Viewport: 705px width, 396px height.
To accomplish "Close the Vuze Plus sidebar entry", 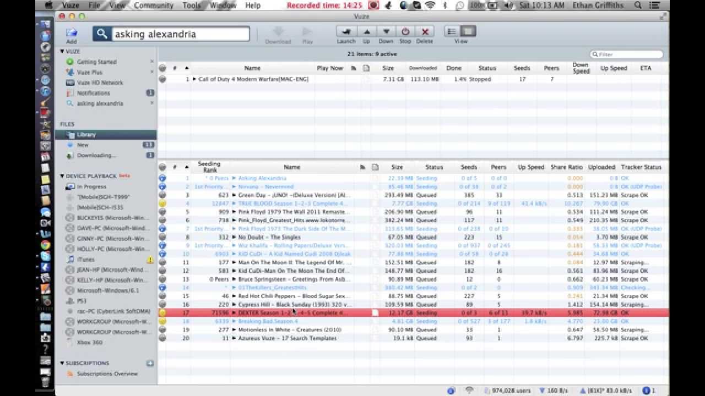I will coord(152,72).
